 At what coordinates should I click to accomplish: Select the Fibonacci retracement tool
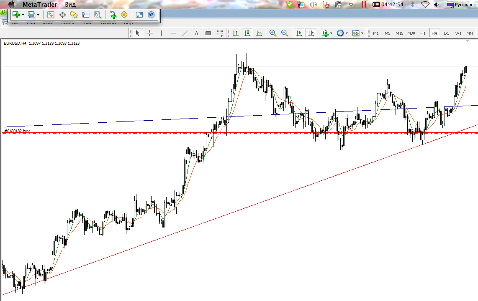coord(220,33)
